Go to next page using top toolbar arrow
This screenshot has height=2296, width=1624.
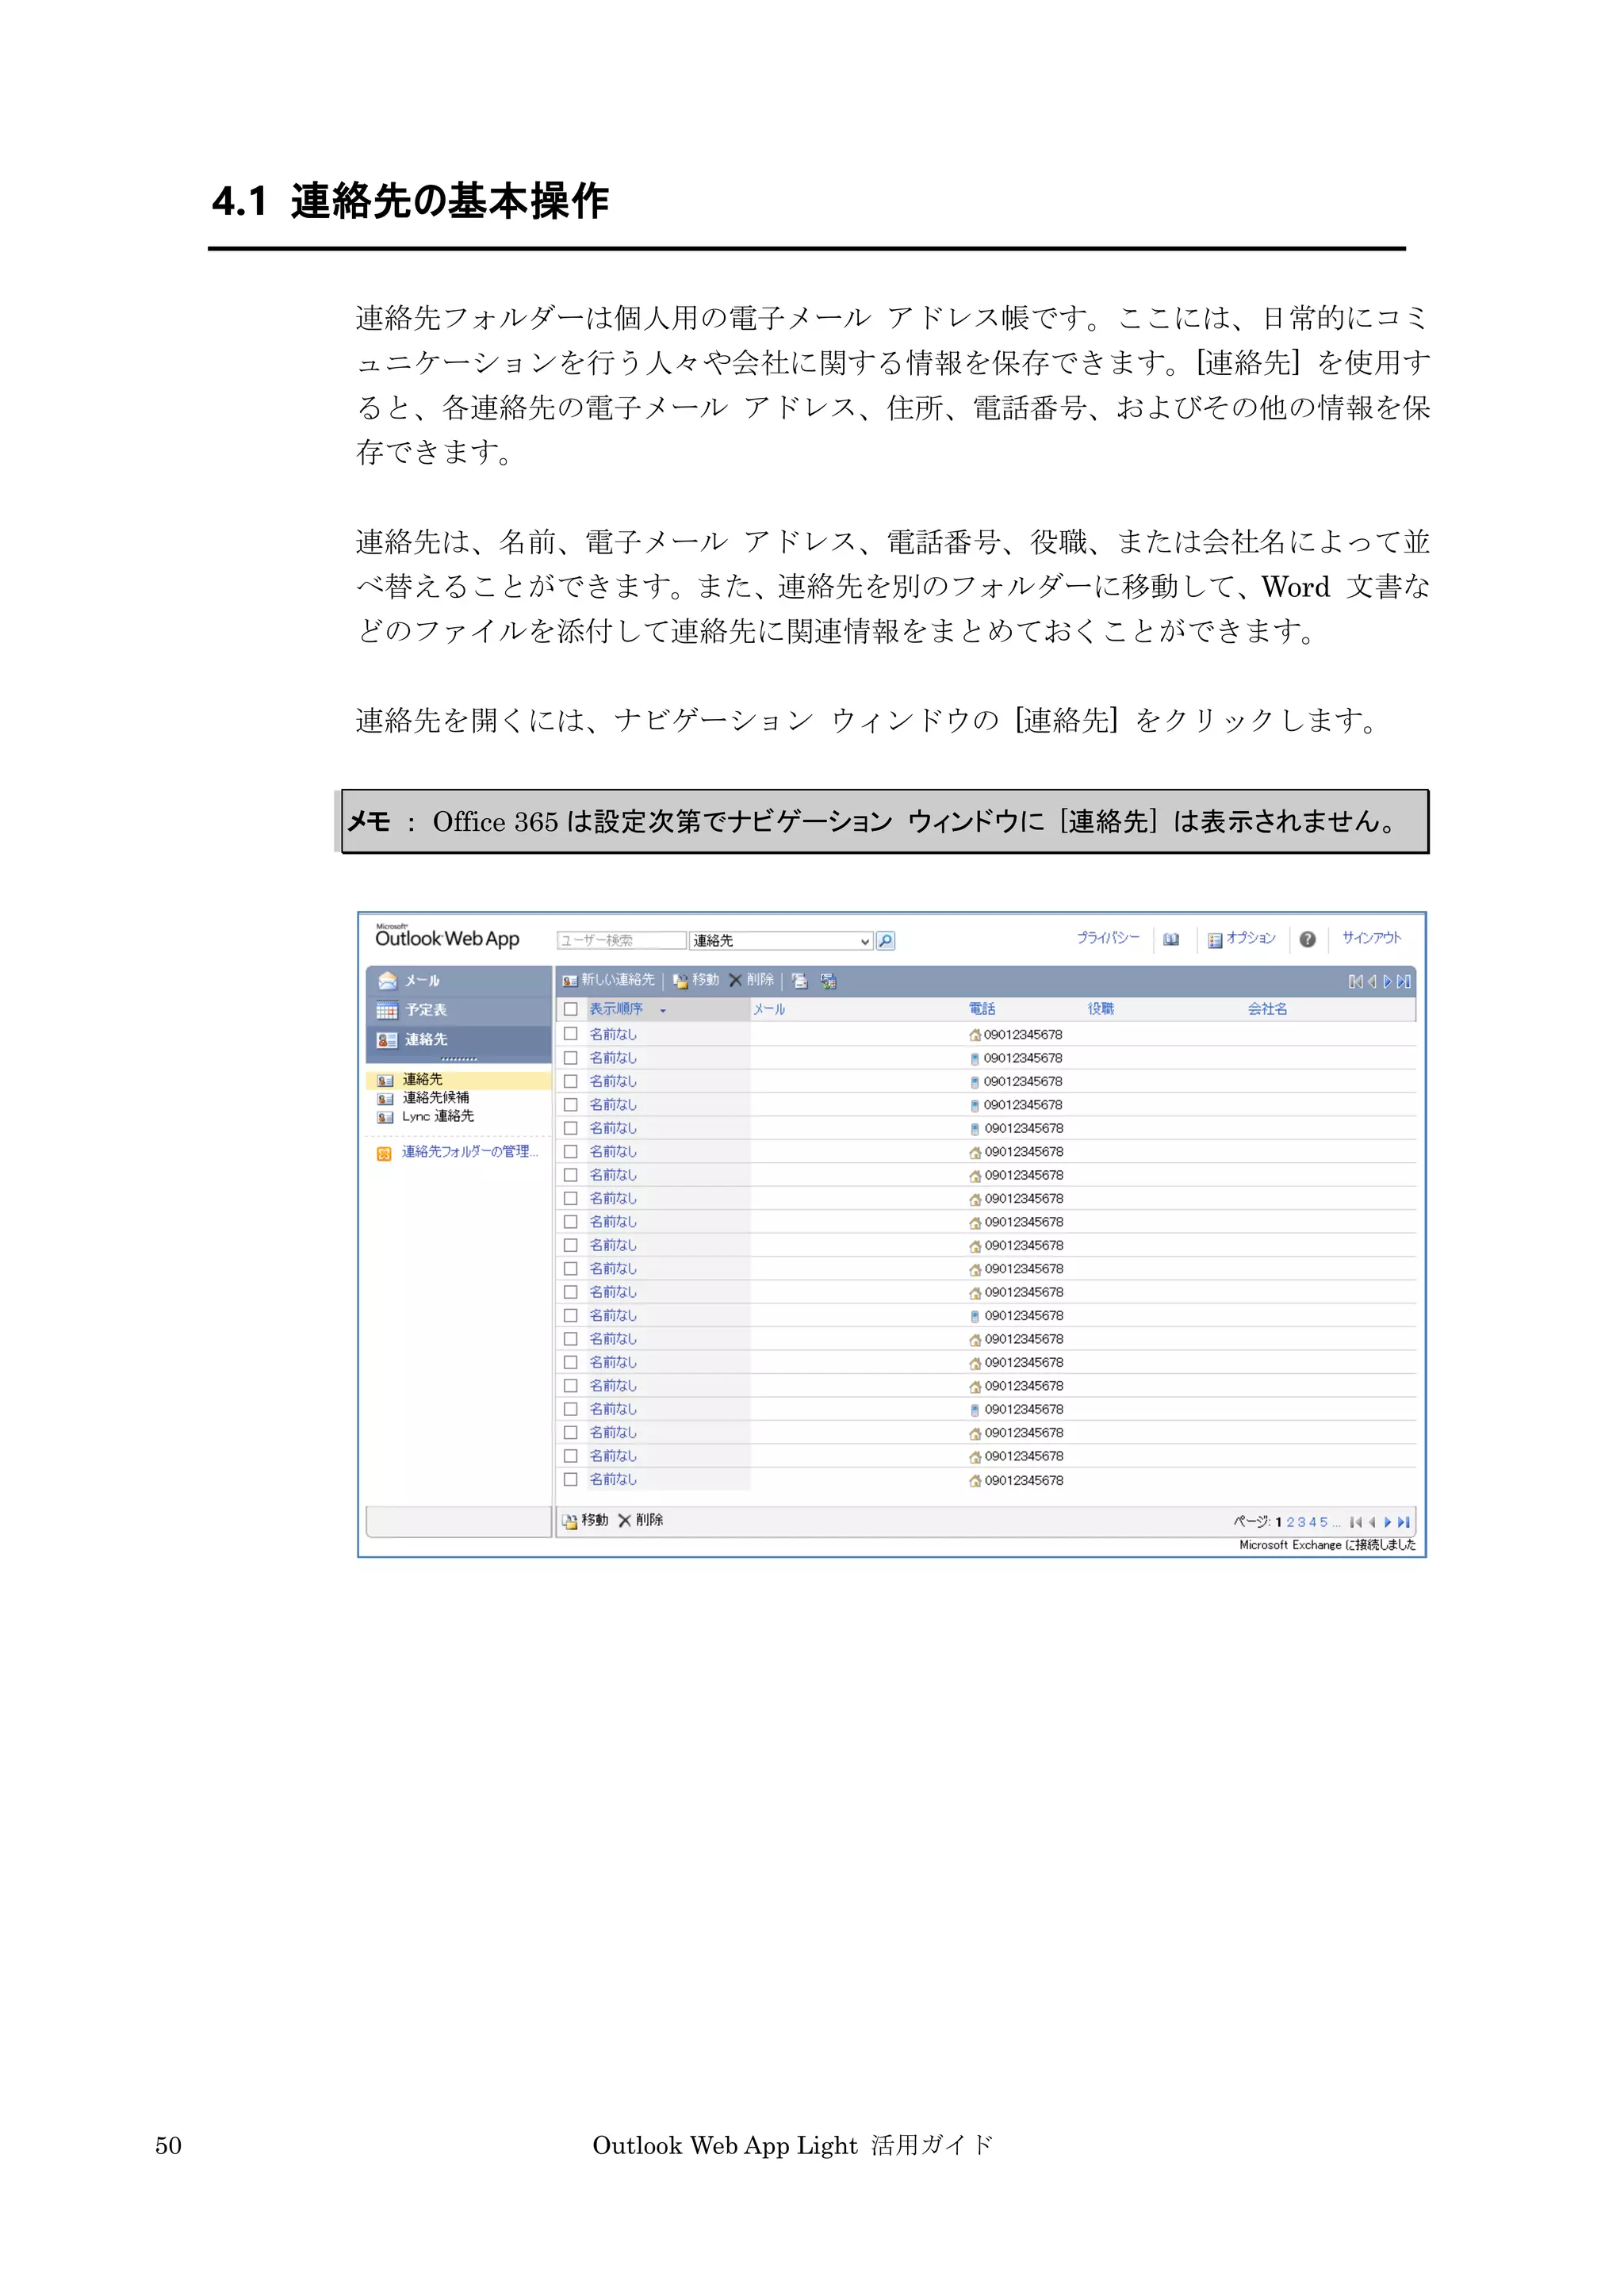coord(1388,982)
